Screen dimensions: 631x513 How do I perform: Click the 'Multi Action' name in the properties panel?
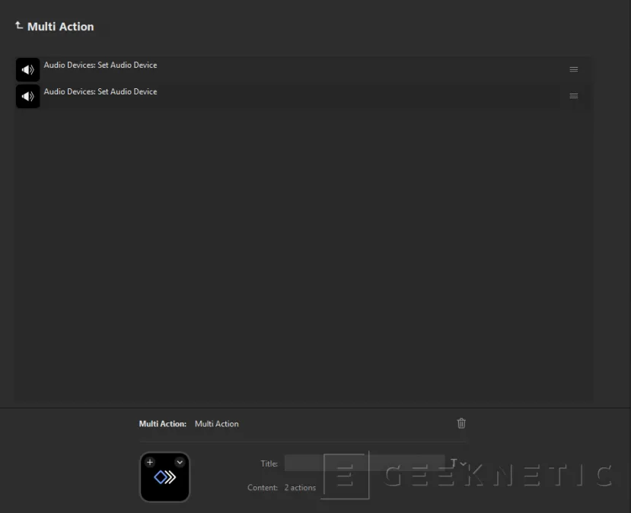[x=217, y=424]
